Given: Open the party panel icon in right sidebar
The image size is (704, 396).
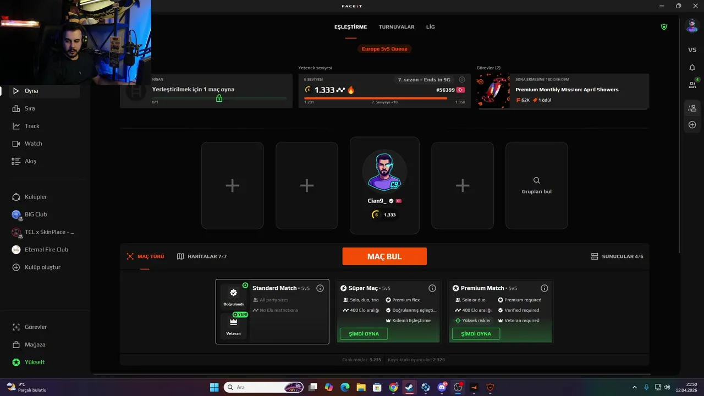Looking at the screenshot, I should tap(692, 108).
